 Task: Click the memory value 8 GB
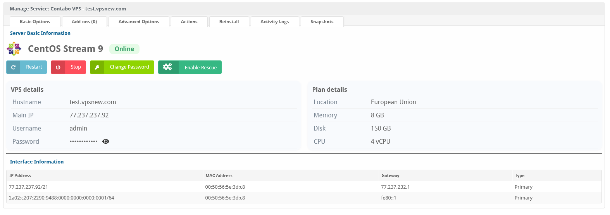(377, 115)
